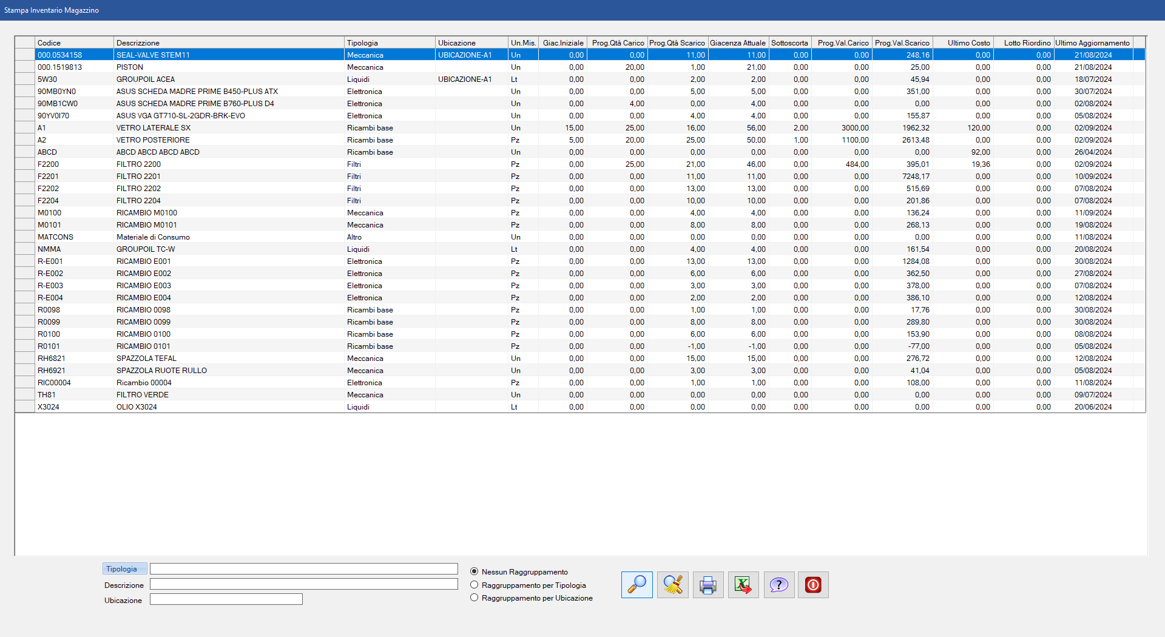Click the Giacenza Attuale column header

738,42
